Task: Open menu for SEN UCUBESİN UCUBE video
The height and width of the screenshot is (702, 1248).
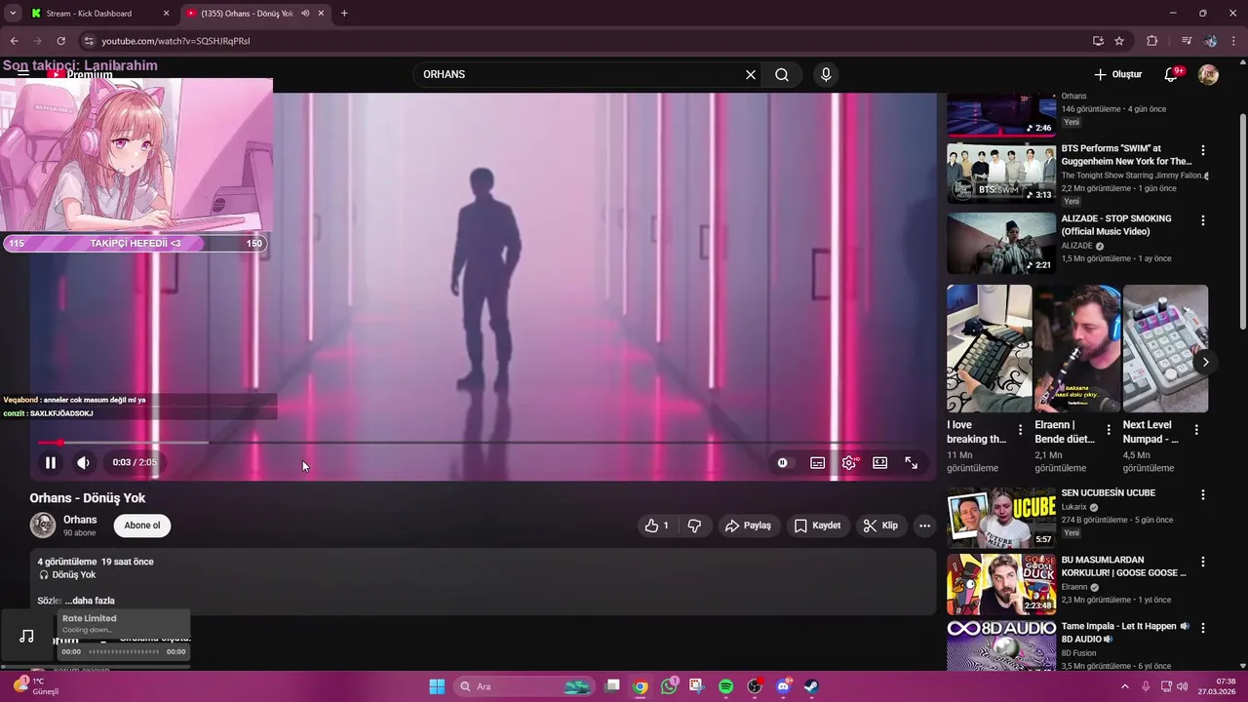Action: [1203, 494]
